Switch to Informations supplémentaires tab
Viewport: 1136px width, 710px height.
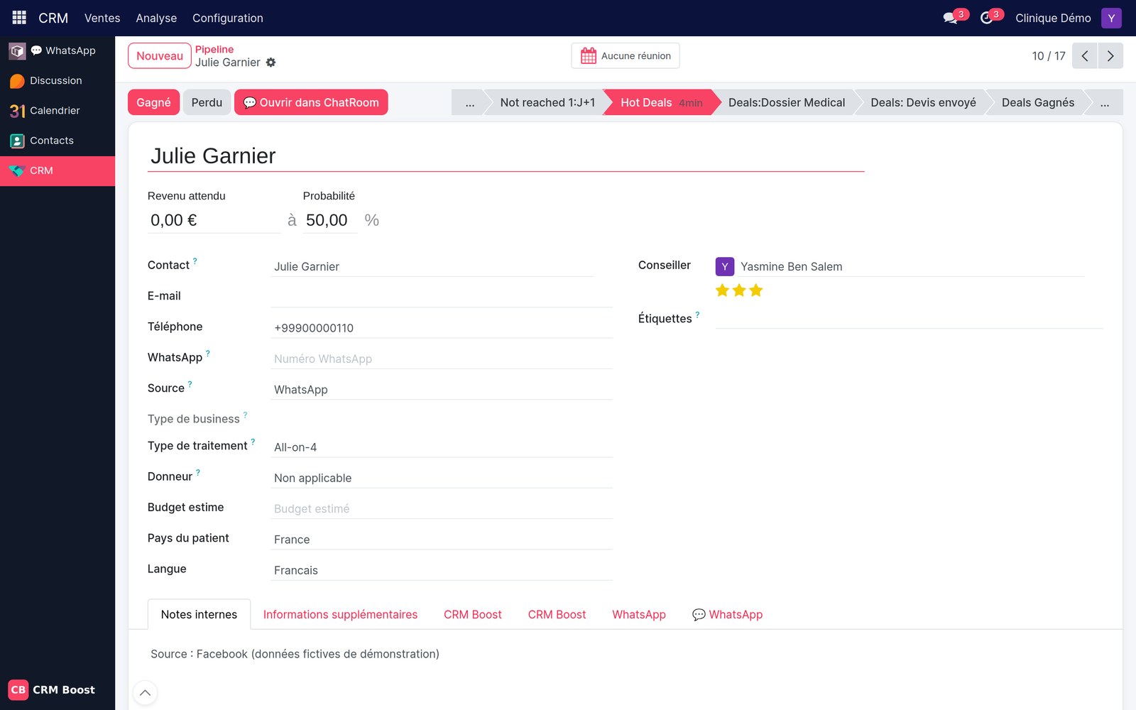coord(340,615)
